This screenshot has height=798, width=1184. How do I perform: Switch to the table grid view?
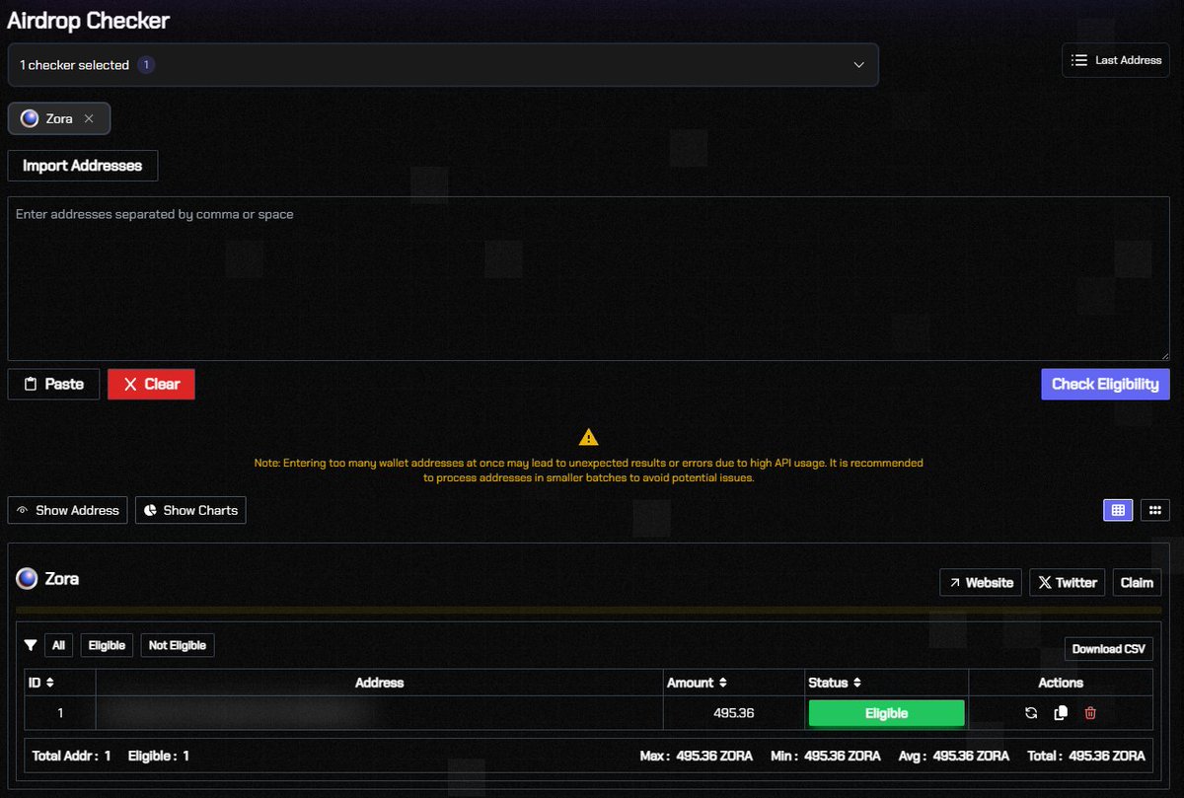click(x=1118, y=510)
